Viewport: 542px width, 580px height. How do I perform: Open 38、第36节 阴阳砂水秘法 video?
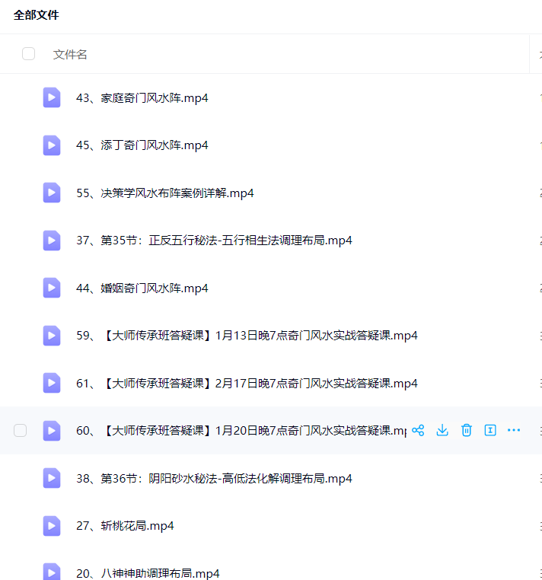click(214, 479)
